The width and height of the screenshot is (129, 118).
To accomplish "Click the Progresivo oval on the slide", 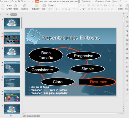I will [x=84, y=56].
